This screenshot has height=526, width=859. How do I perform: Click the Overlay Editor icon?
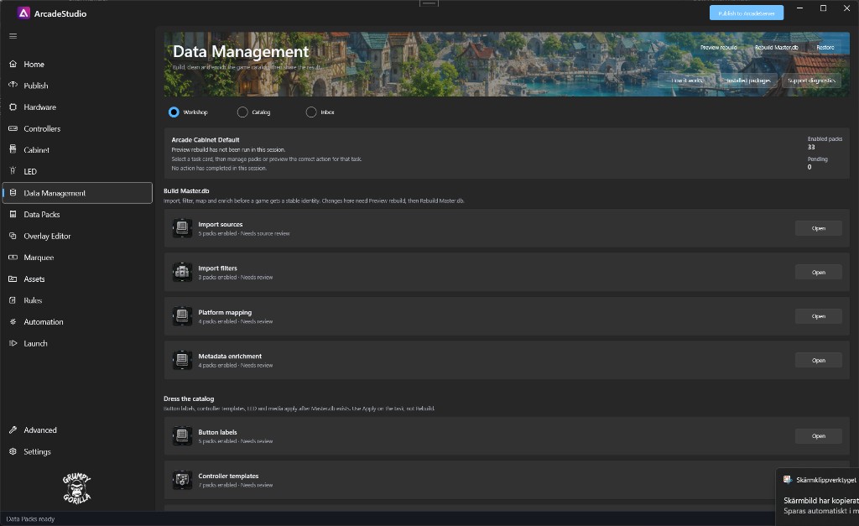click(13, 236)
